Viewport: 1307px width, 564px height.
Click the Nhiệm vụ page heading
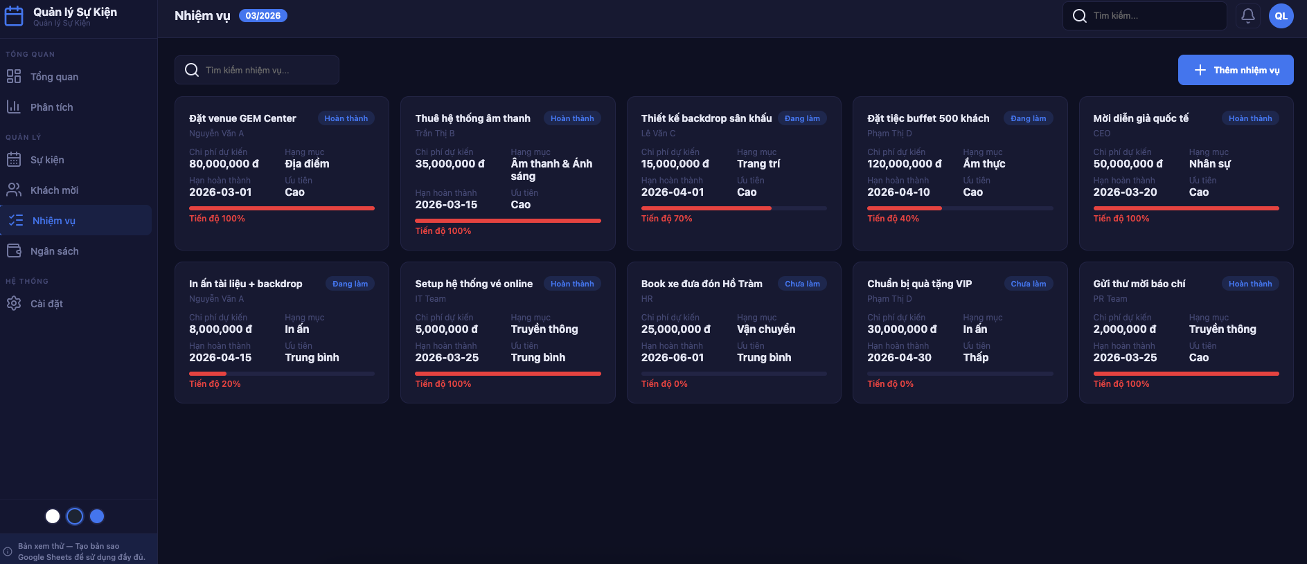point(202,16)
